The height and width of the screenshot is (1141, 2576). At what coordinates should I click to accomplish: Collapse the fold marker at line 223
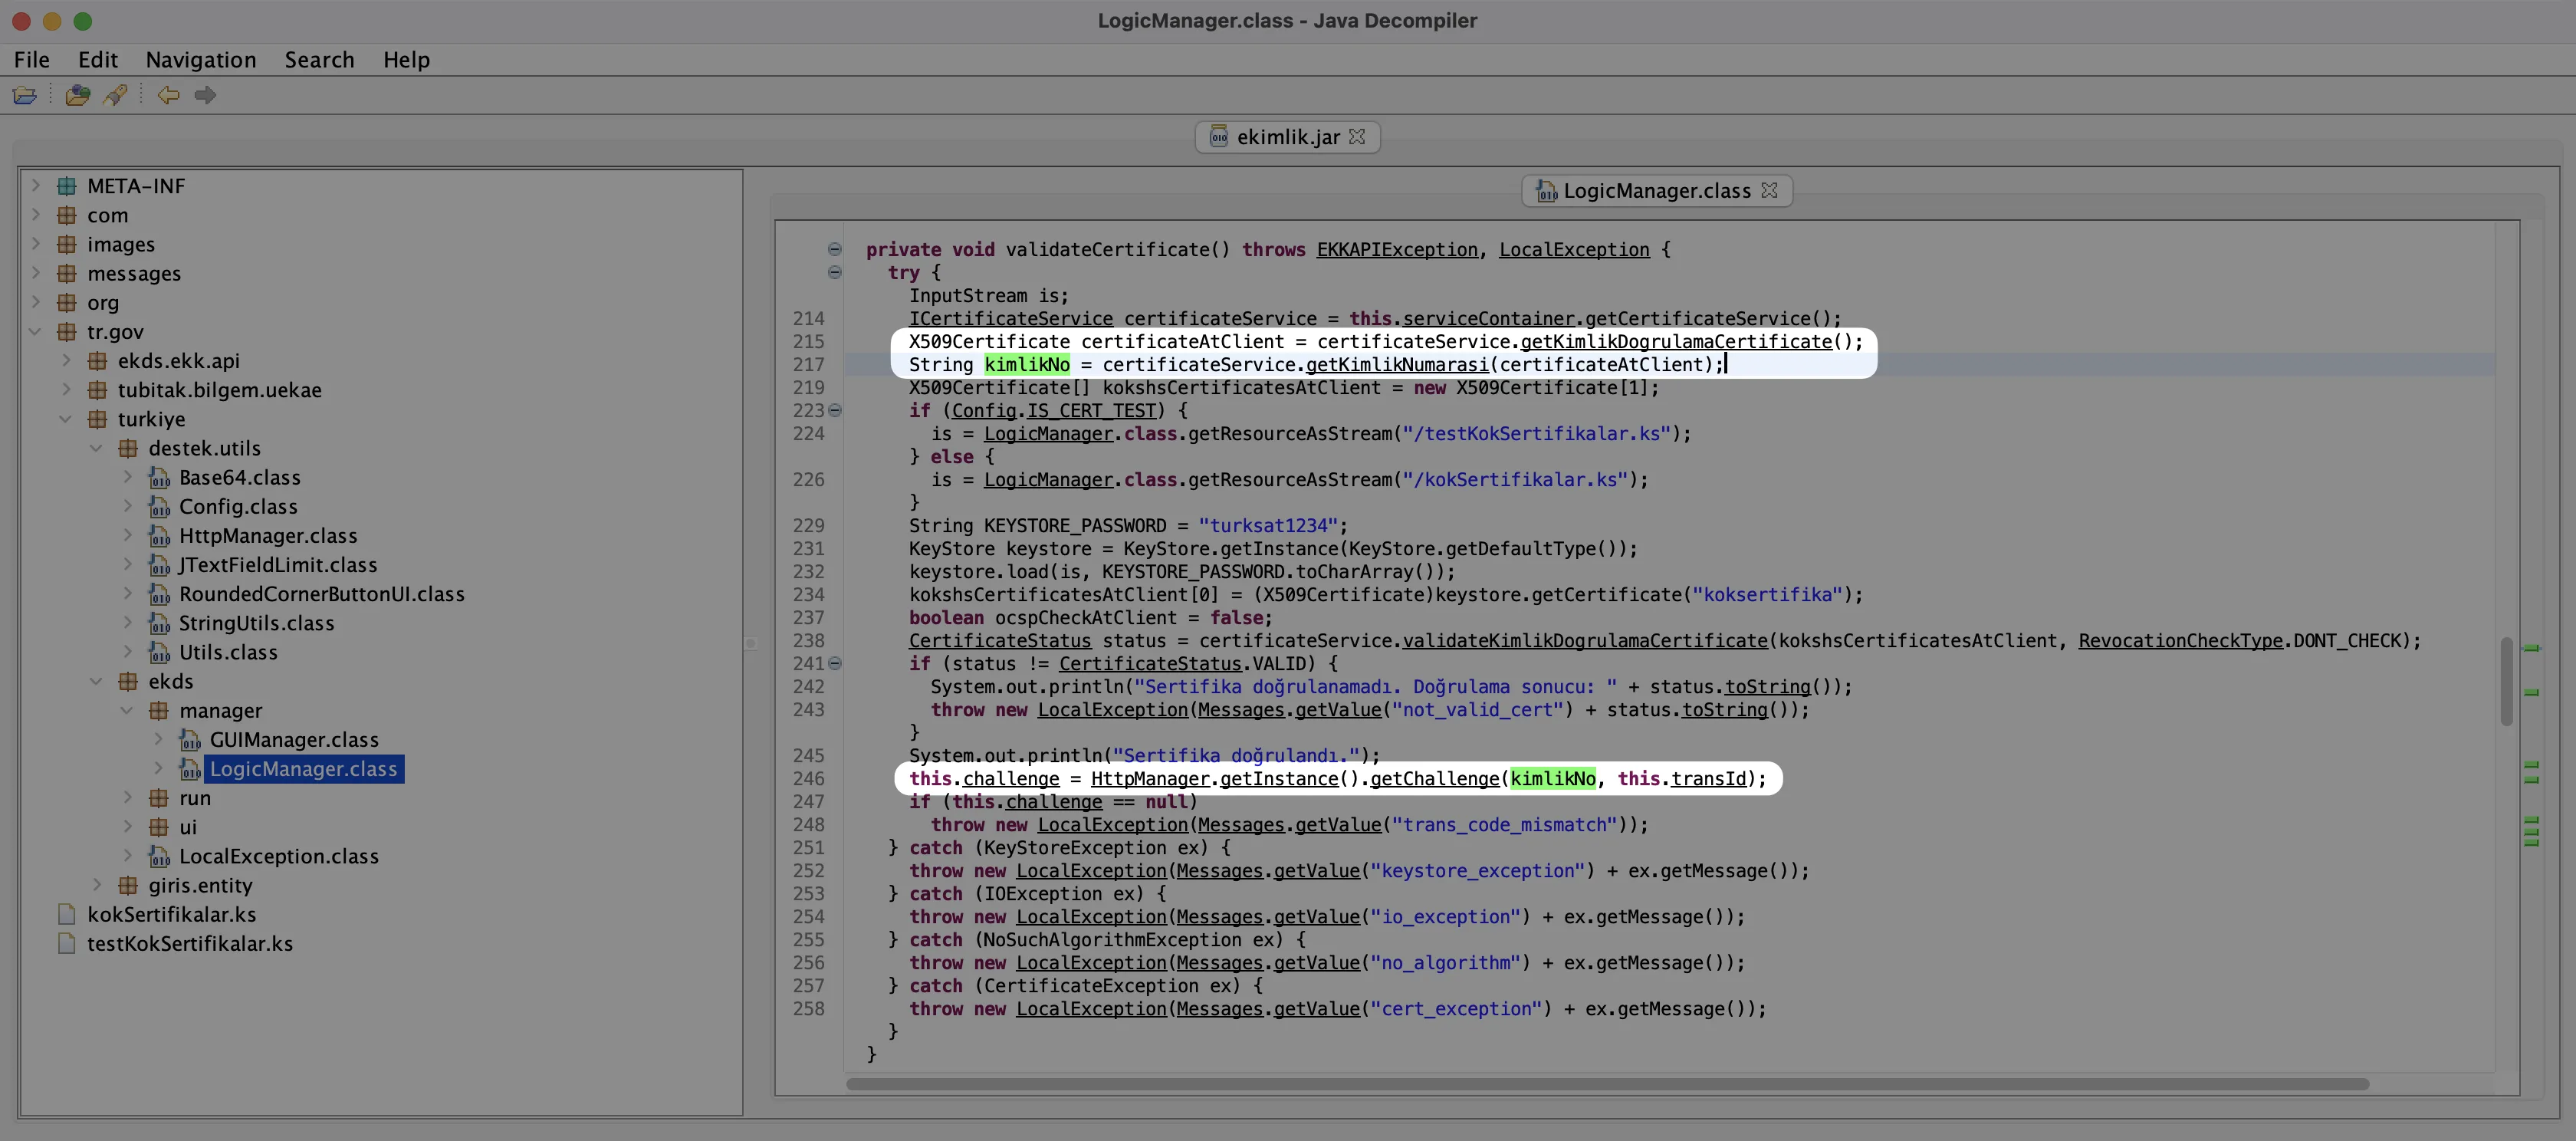coord(835,410)
